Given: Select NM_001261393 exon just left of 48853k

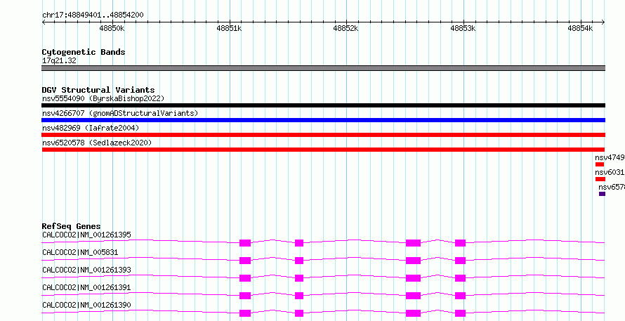Looking at the screenshot, I should click(x=461, y=278).
